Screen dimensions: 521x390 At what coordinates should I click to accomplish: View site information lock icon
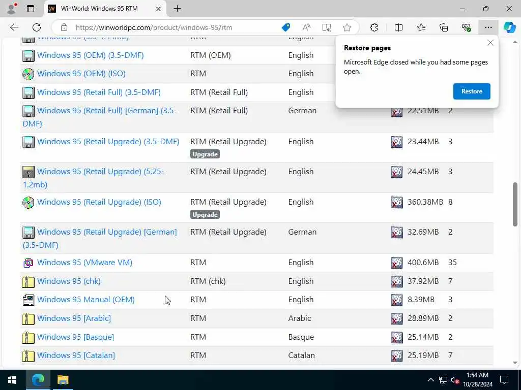pyautogui.click(x=64, y=27)
